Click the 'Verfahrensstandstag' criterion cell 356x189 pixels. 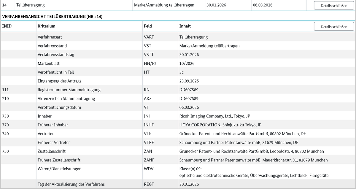click(56, 55)
